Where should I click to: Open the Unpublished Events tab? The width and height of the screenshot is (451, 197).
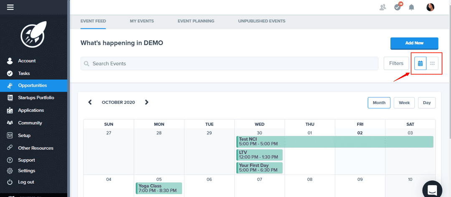tap(261, 21)
